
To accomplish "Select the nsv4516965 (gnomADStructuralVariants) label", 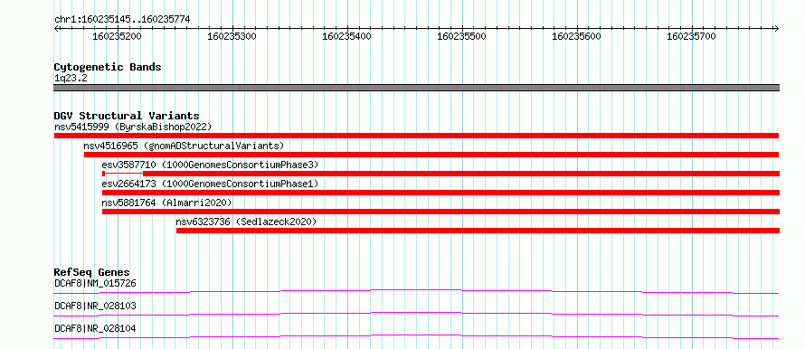I will coord(184,146).
